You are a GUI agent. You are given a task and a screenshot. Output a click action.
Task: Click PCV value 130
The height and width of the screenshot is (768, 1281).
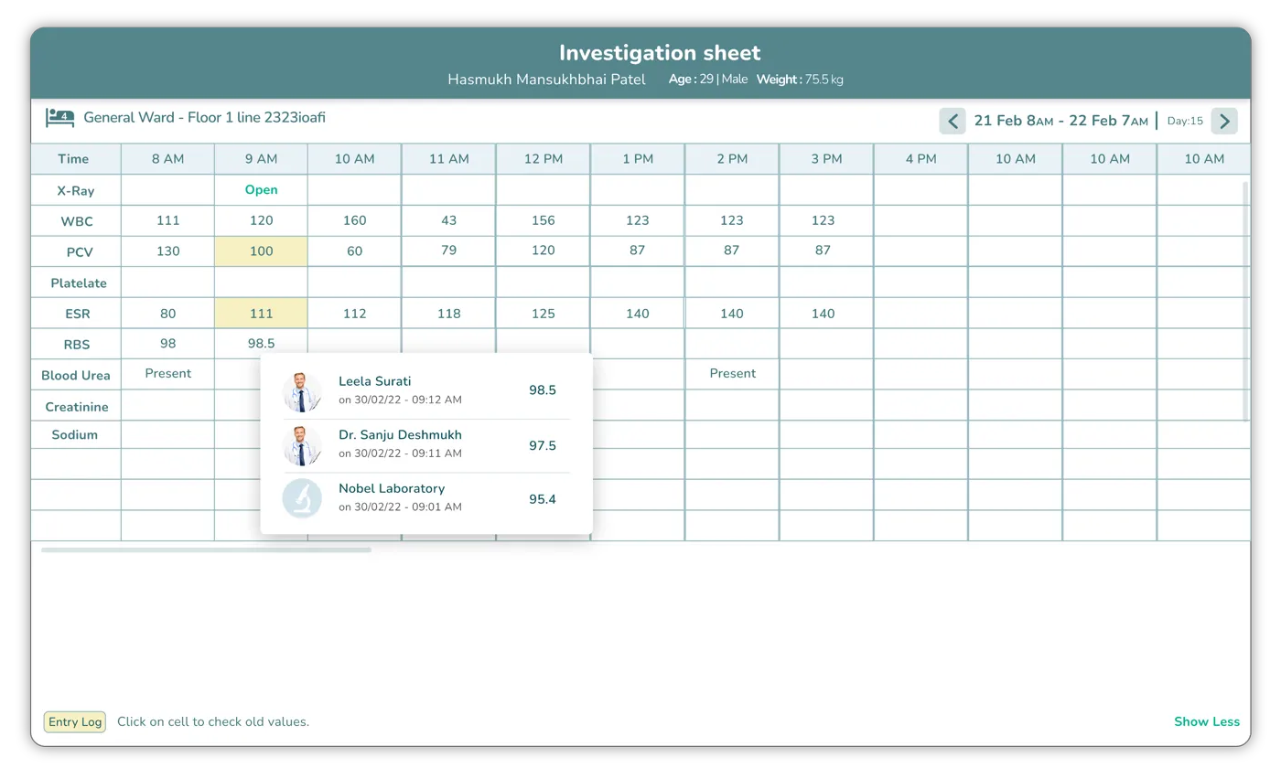click(x=167, y=251)
